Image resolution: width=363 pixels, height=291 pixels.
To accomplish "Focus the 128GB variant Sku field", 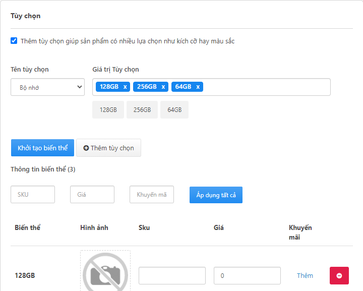I will 172,275.
